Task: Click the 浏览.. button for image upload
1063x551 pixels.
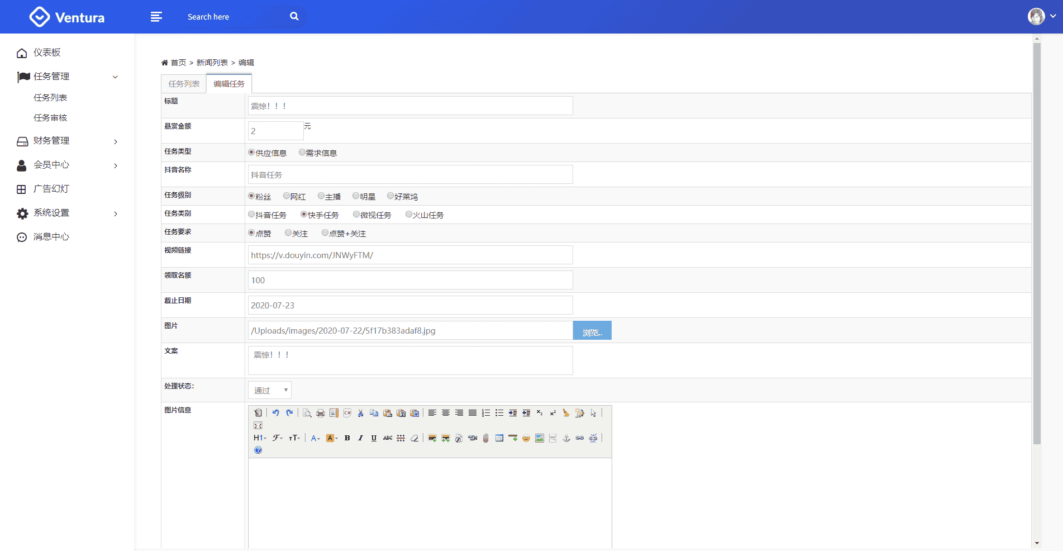Action: click(x=592, y=331)
